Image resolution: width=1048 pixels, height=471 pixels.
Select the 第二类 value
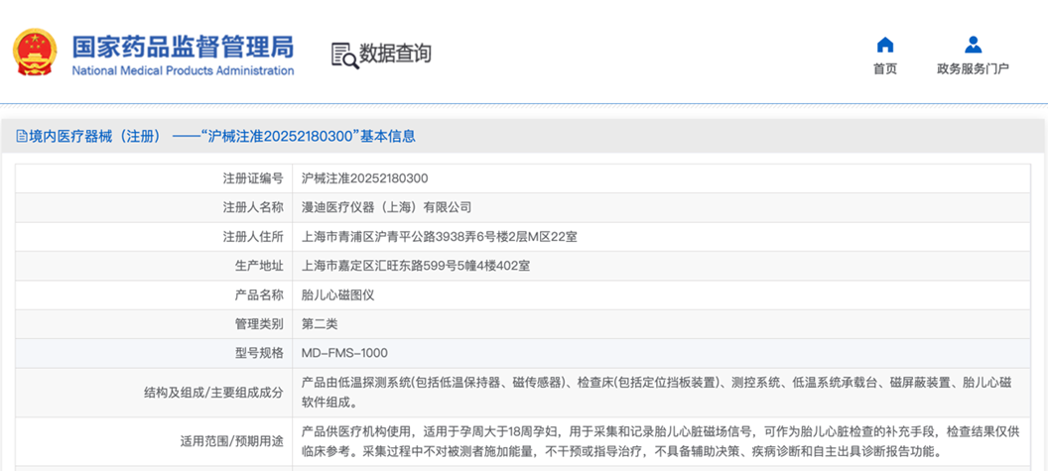pos(320,324)
